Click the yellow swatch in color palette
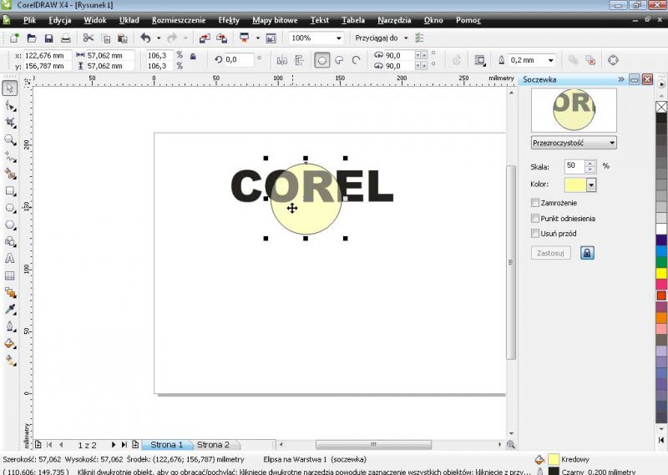Viewport: 668px width, 475px height. [x=661, y=273]
